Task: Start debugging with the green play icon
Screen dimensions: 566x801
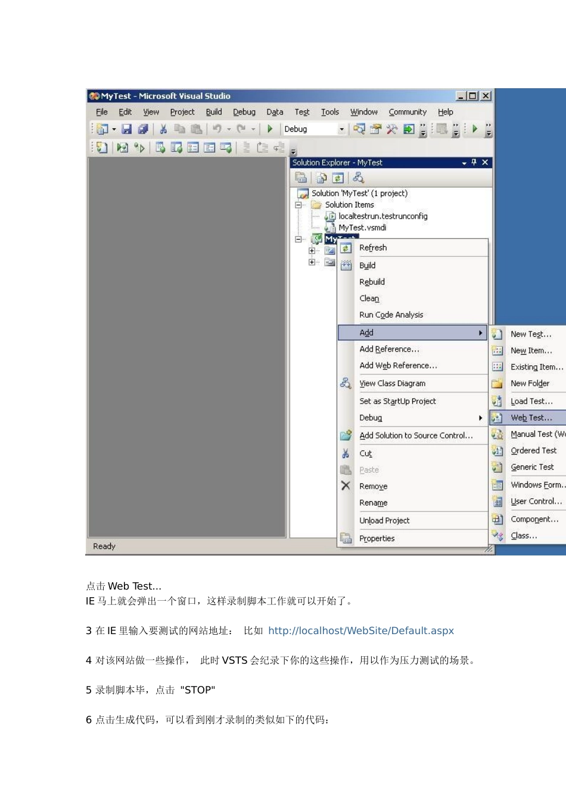Action: pyautogui.click(x=270, y=129)
